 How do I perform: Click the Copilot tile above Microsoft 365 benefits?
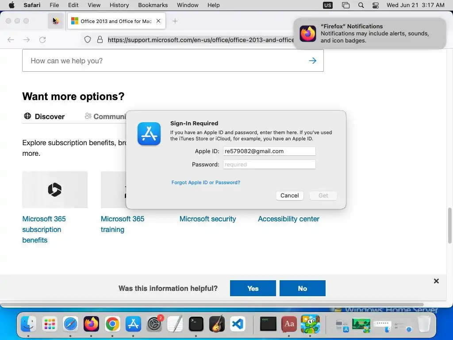(55, 189)
